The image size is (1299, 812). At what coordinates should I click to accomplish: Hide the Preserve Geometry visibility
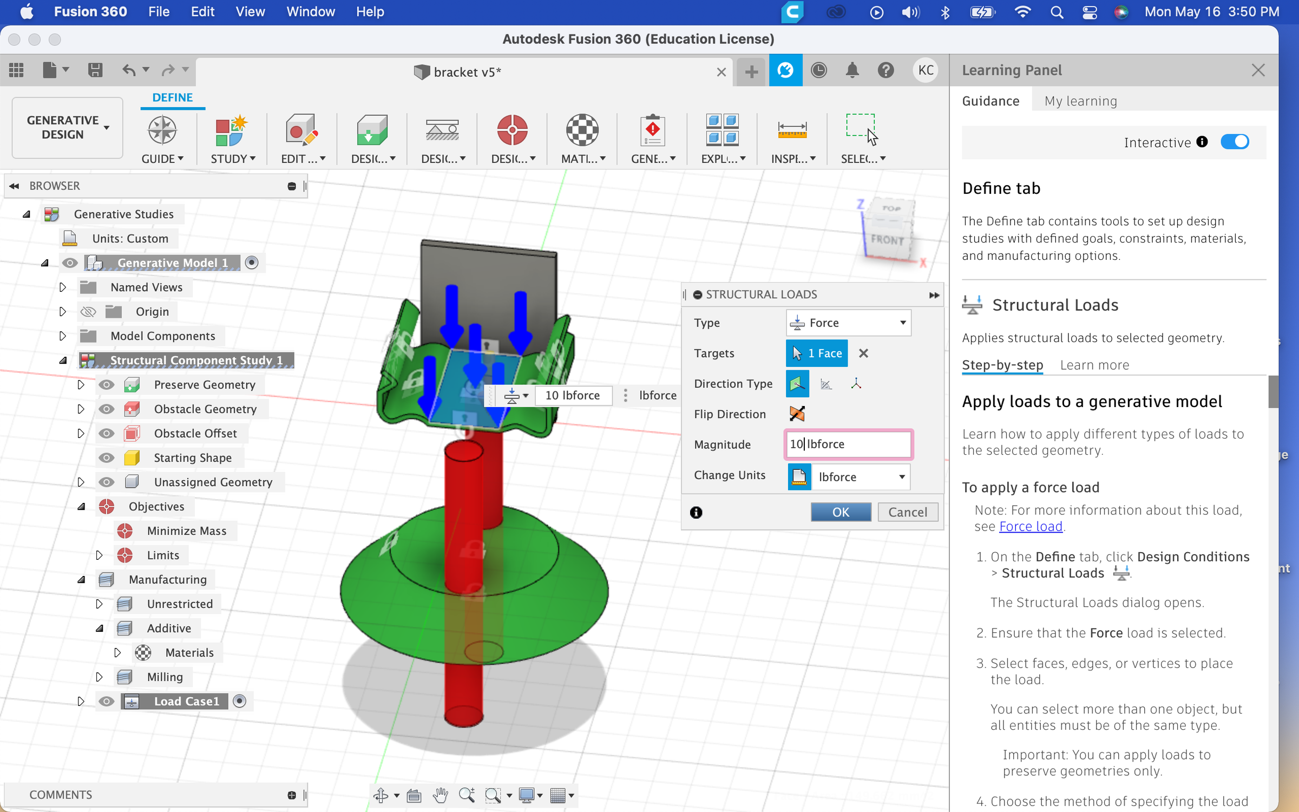[x=106, y=384]
